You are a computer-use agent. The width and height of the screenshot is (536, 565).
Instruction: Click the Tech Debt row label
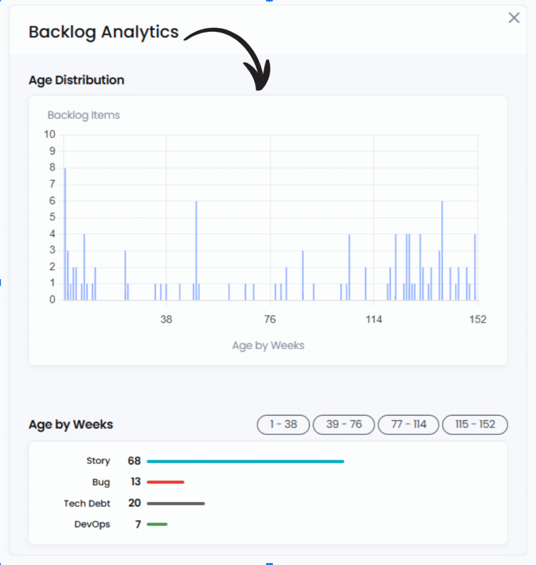click(x=87, y=503)
